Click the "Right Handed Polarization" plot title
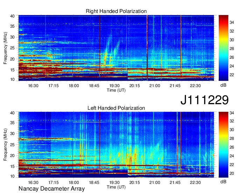 click(116, 11)
